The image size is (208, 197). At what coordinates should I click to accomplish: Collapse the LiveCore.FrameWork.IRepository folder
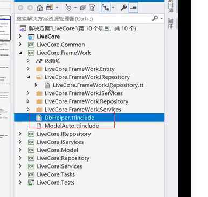point(28,77)
